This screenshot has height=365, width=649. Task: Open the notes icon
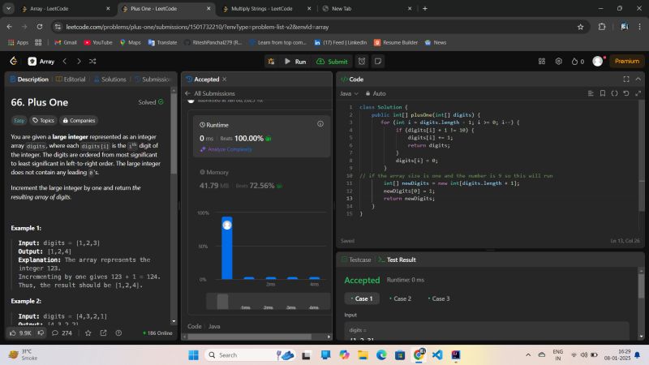coord(378,62)
